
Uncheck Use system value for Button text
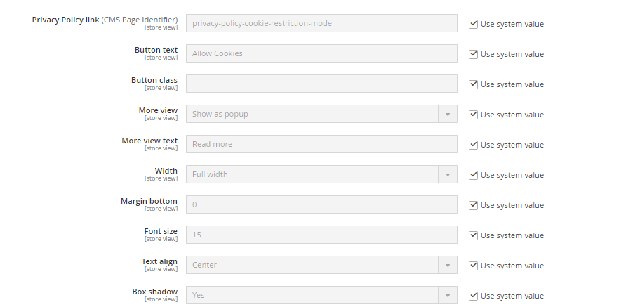pos(474,54)
